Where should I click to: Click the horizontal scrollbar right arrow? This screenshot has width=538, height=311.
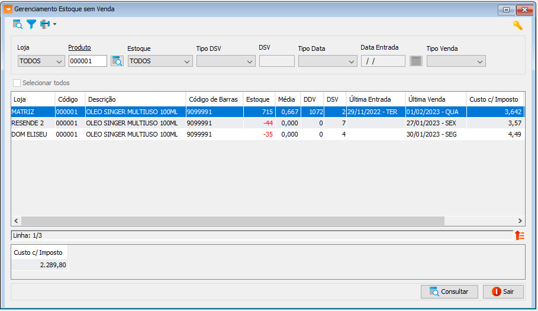[520, 221]
